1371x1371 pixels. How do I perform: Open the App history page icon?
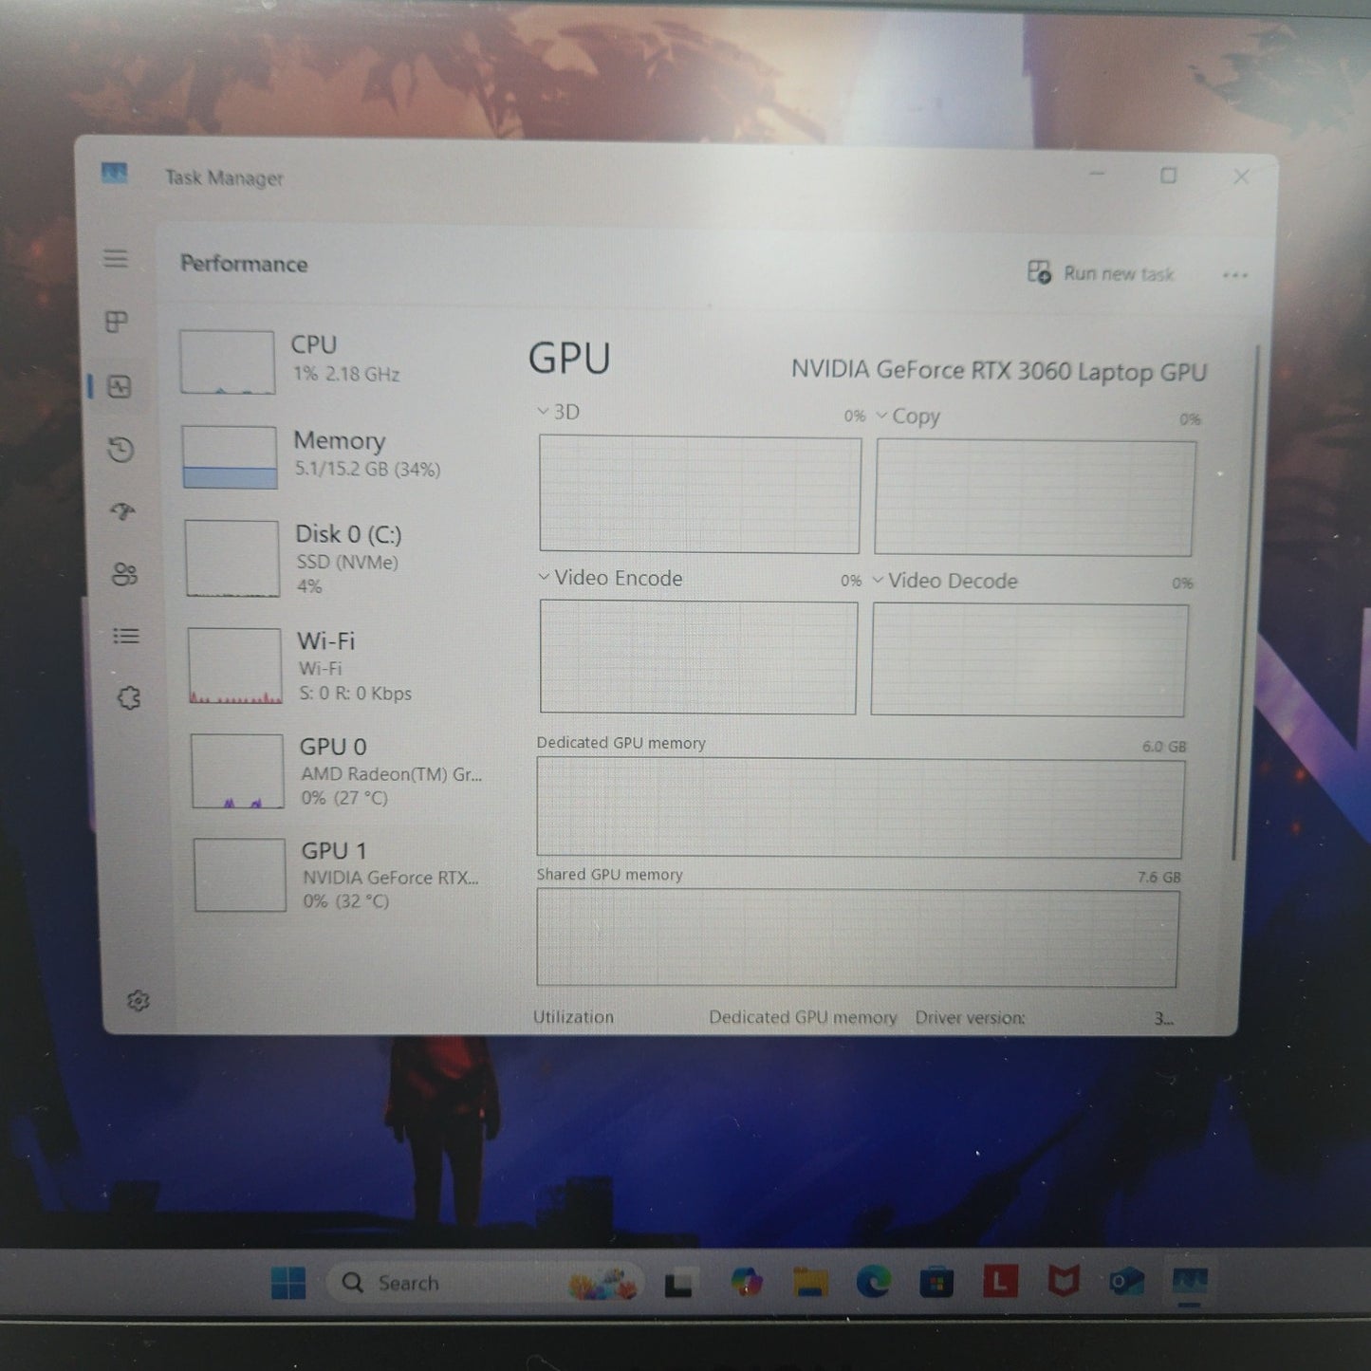point(121,449)
